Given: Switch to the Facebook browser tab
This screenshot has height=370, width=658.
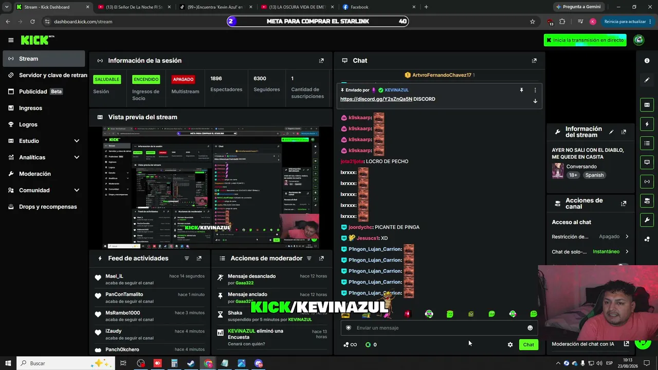Looking at the screenshot, I should (x=379, y=7).
